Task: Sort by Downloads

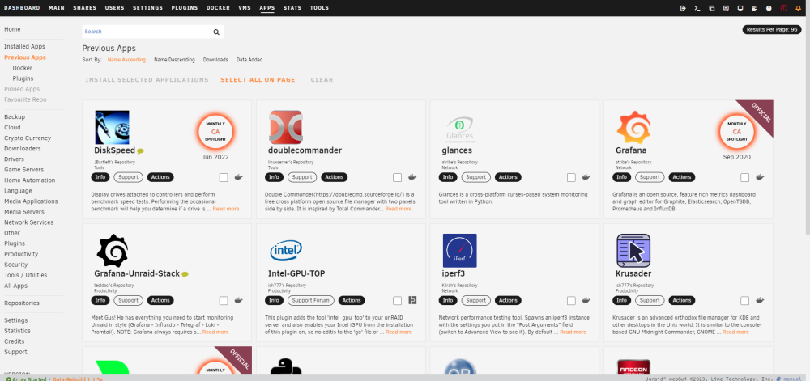Action: (x=215, y=60)
